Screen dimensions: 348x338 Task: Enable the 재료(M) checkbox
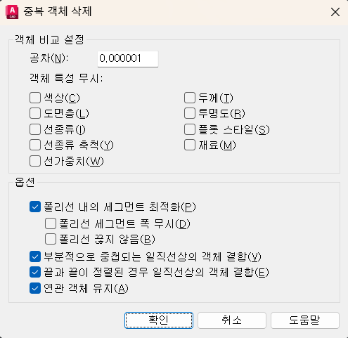coord(190,145)
